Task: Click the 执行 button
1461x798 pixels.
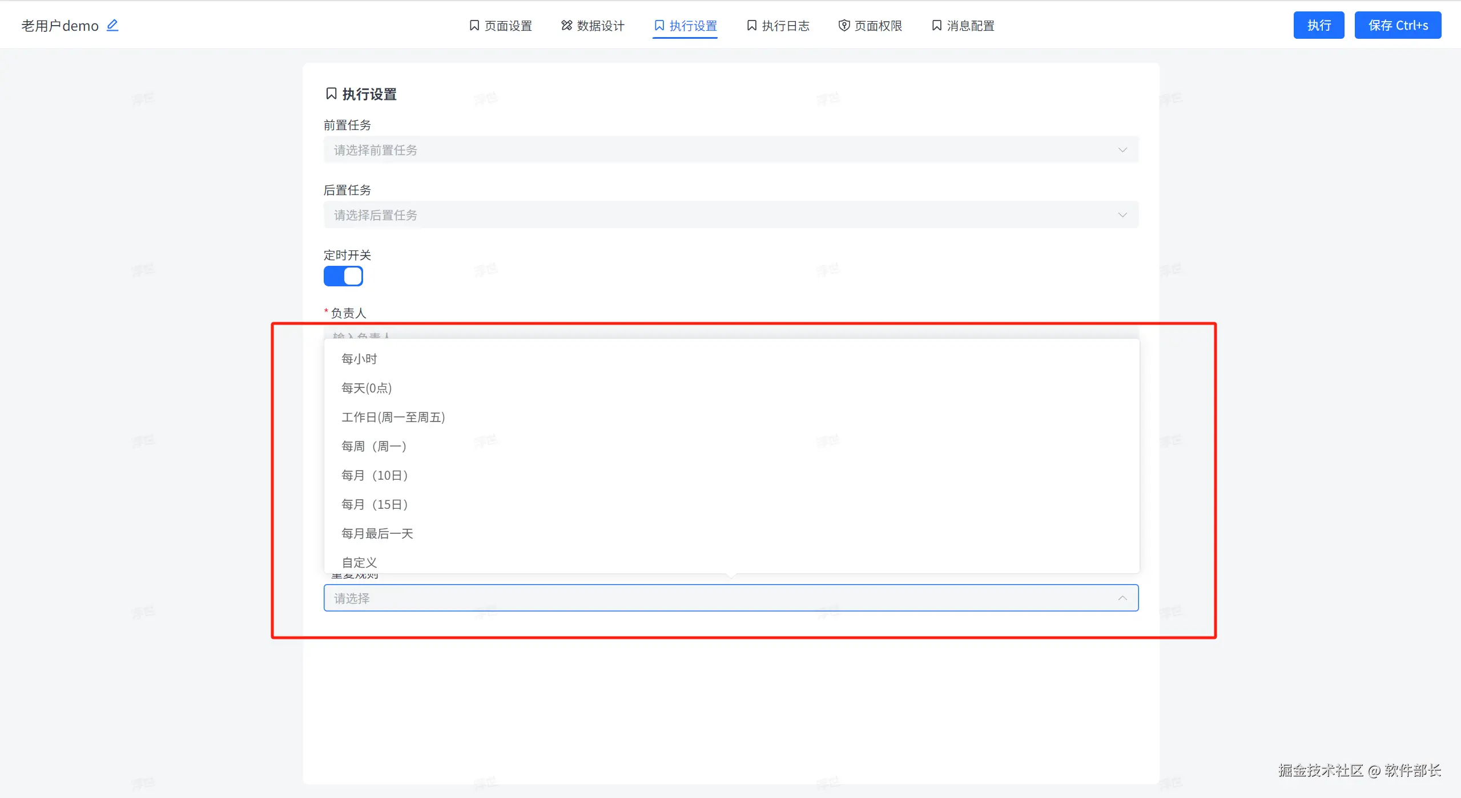Action: click(x=1318, y=25)
